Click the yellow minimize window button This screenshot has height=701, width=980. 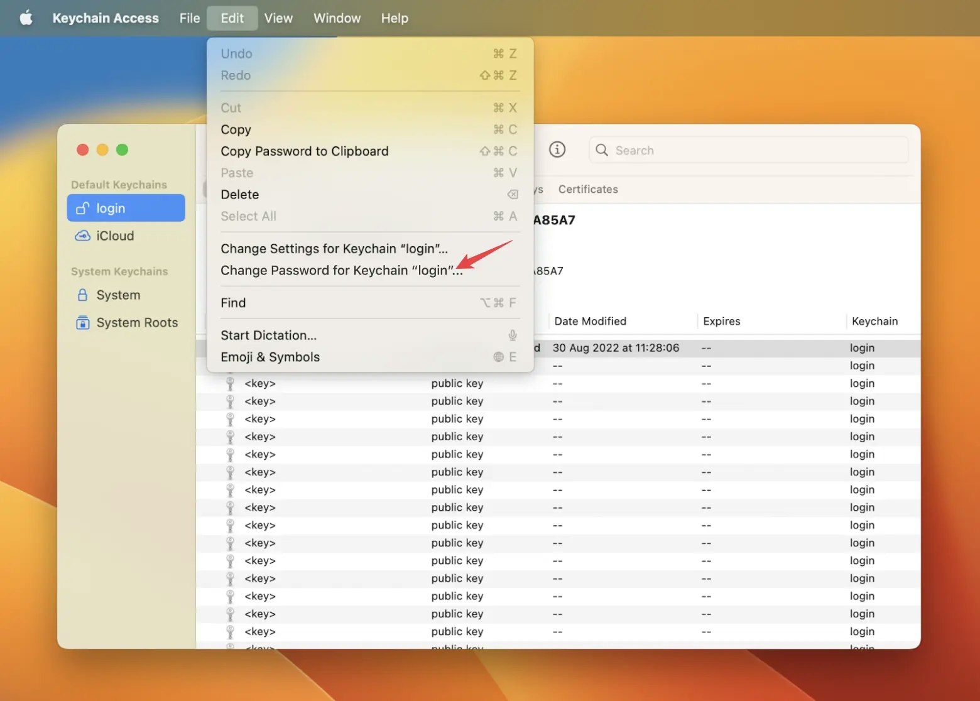[102, 149]
